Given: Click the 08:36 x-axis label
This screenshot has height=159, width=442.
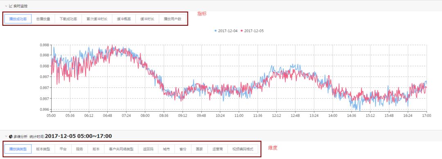Looking at the screenshot, I should (x=164, y=115).
